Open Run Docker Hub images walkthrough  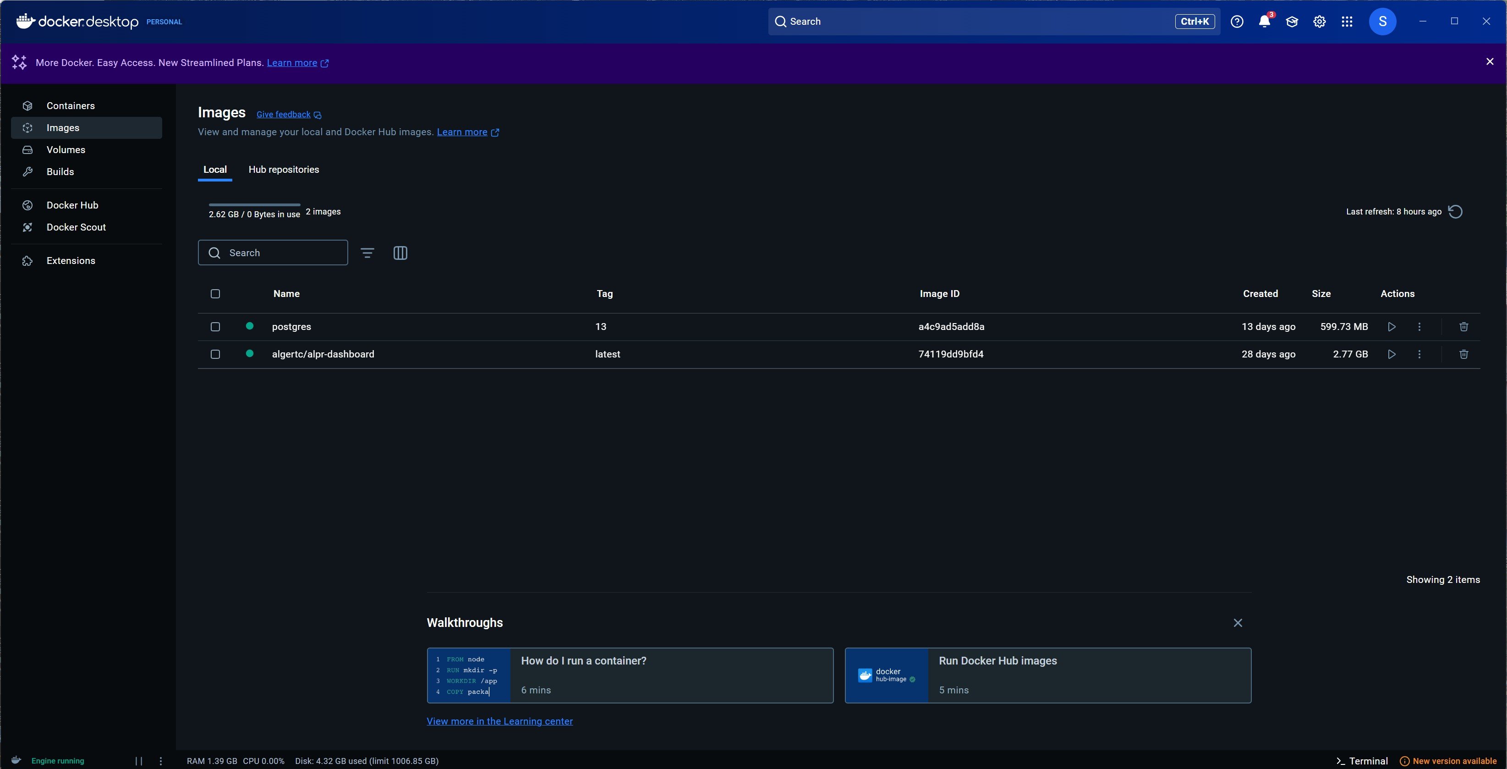[x=1048, y=676]
